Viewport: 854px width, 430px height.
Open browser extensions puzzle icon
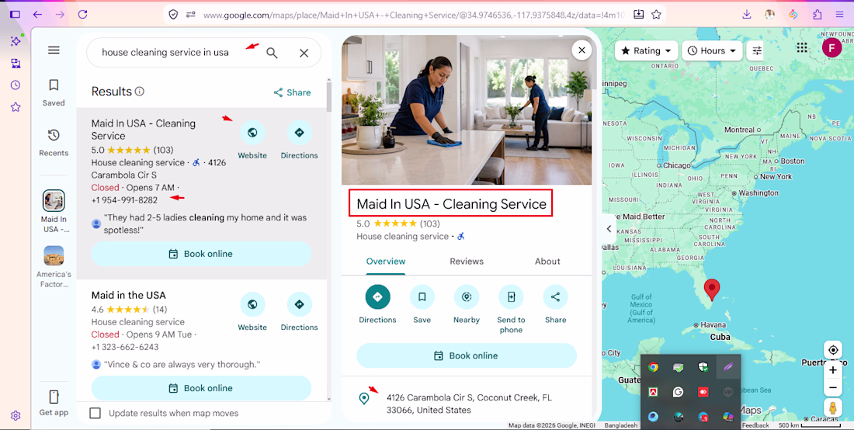(x=817, y=15)
